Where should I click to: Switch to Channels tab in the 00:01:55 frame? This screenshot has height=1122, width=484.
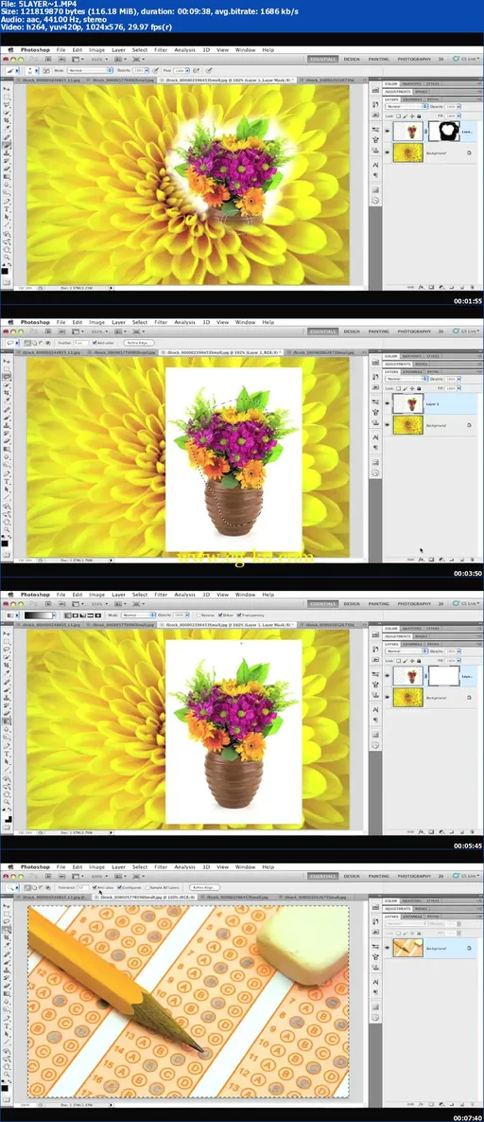tap(412, 99)
